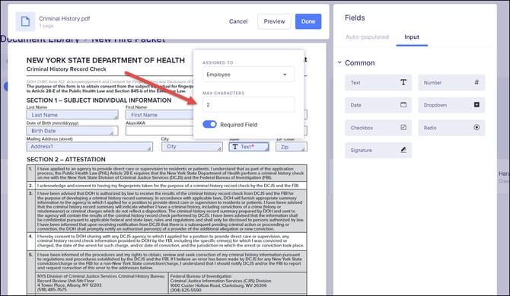The height and width of the screenshot is (296, 510).
Task: Click the 'SECTION 2 – ATTESTATION' heading
Action: (66, 159)
